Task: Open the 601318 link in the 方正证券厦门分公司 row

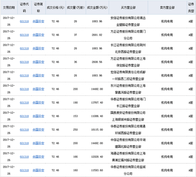Action: 24,35
